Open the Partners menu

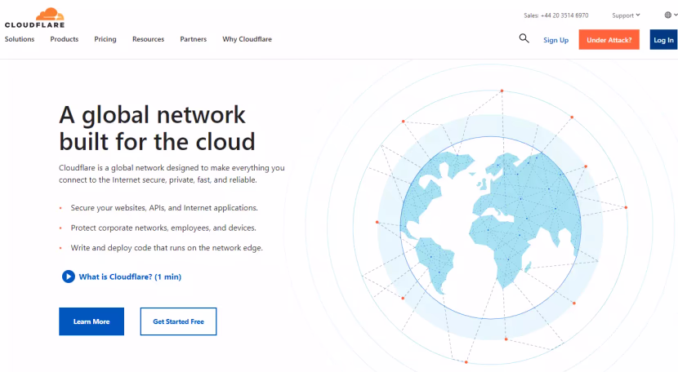194,39
